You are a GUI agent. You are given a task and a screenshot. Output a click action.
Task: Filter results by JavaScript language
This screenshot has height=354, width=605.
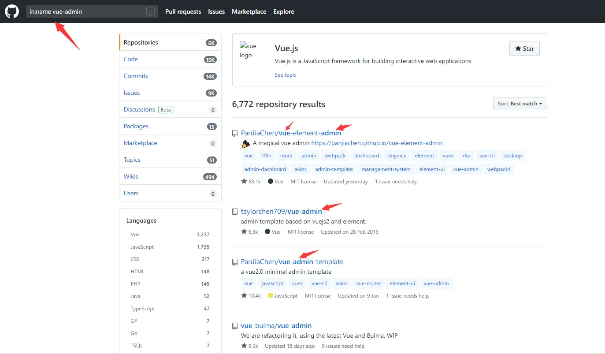click(170, 247)
